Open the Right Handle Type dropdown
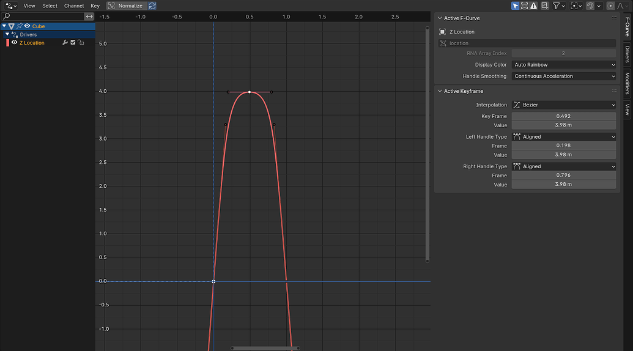Viewport: 633px width, 351px height. [x=563, y=166]
